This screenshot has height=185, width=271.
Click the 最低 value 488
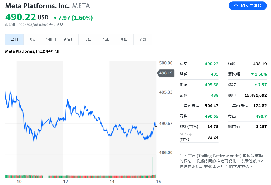pyautogui.click(x=215, y=95)
